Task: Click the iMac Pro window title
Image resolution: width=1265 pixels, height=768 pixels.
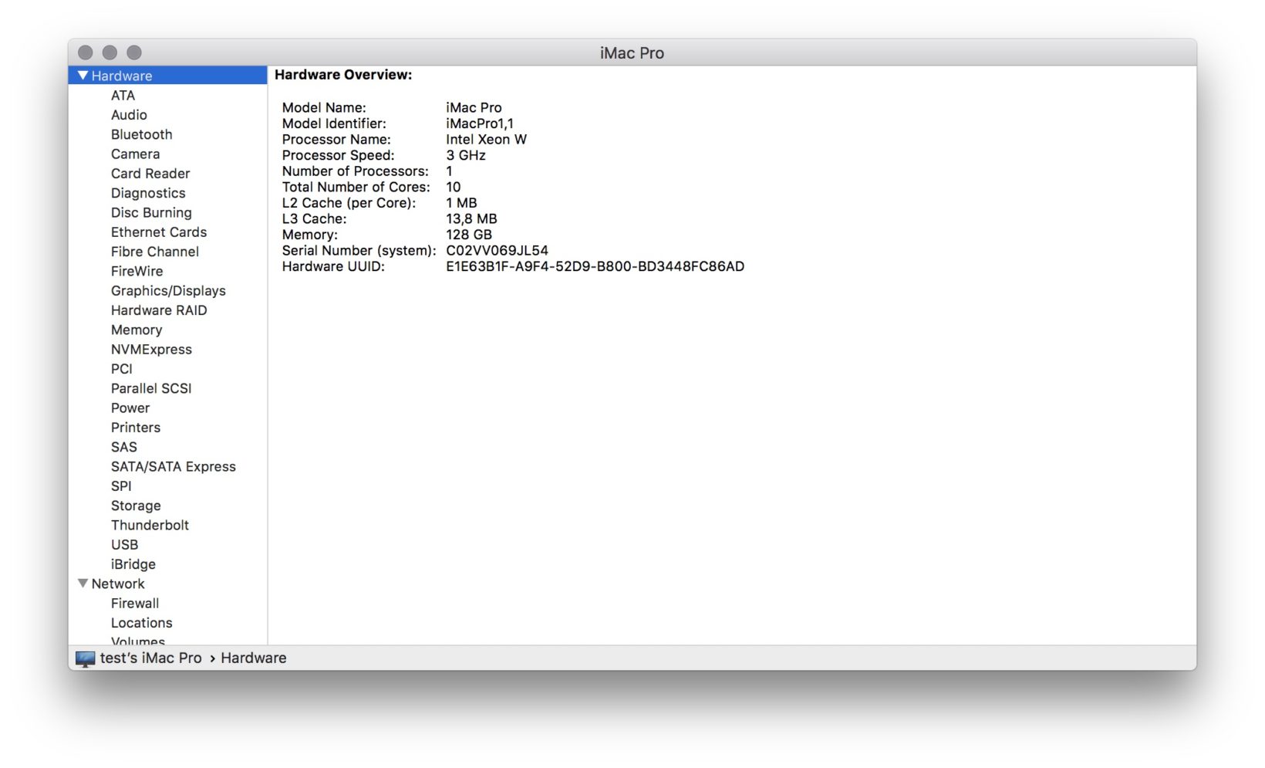Action: [632, 53]
